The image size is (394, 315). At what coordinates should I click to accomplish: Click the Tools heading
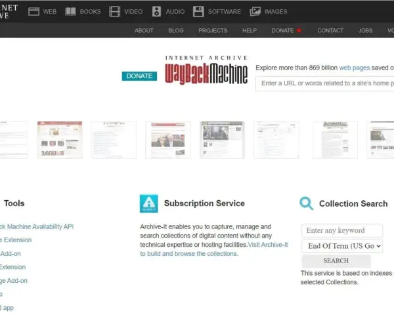tap(14, 203)
